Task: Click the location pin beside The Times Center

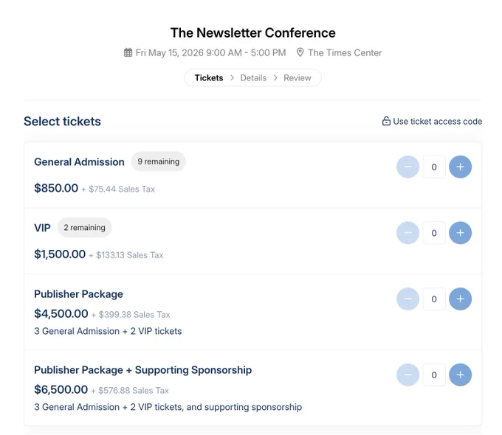Action: point(300,52)
